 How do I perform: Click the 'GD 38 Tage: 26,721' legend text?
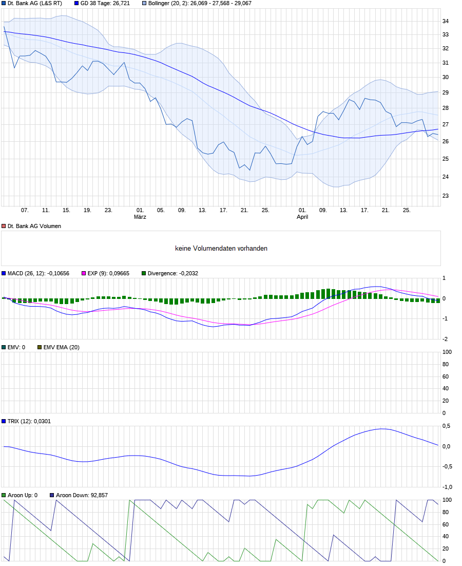tap(105, 3)
